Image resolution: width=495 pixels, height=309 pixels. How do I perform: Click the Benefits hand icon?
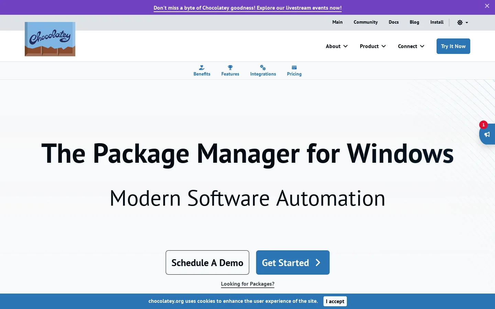[202, 68]
